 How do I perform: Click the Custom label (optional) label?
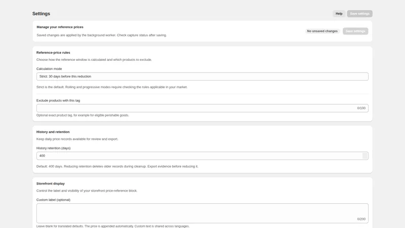tap(53, 200)
